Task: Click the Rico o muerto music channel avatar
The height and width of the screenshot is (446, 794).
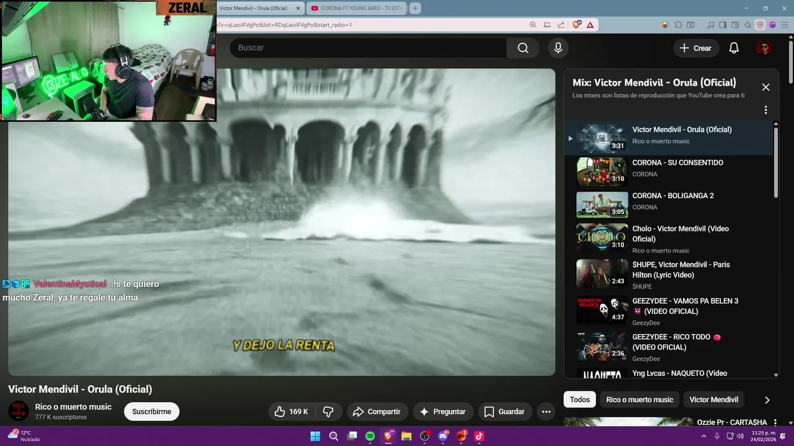Action: pyautogui.click(x=18, y=411)
